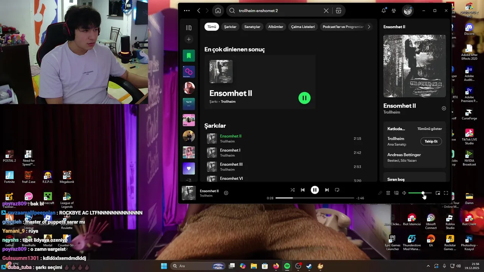The image size is (484, 272).
Task: Open Riot Client desktop shortcut
Action: (469, 220)
